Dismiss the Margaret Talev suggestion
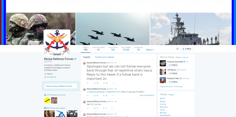The width and height of the screenshot is (236, 117). 192,78
